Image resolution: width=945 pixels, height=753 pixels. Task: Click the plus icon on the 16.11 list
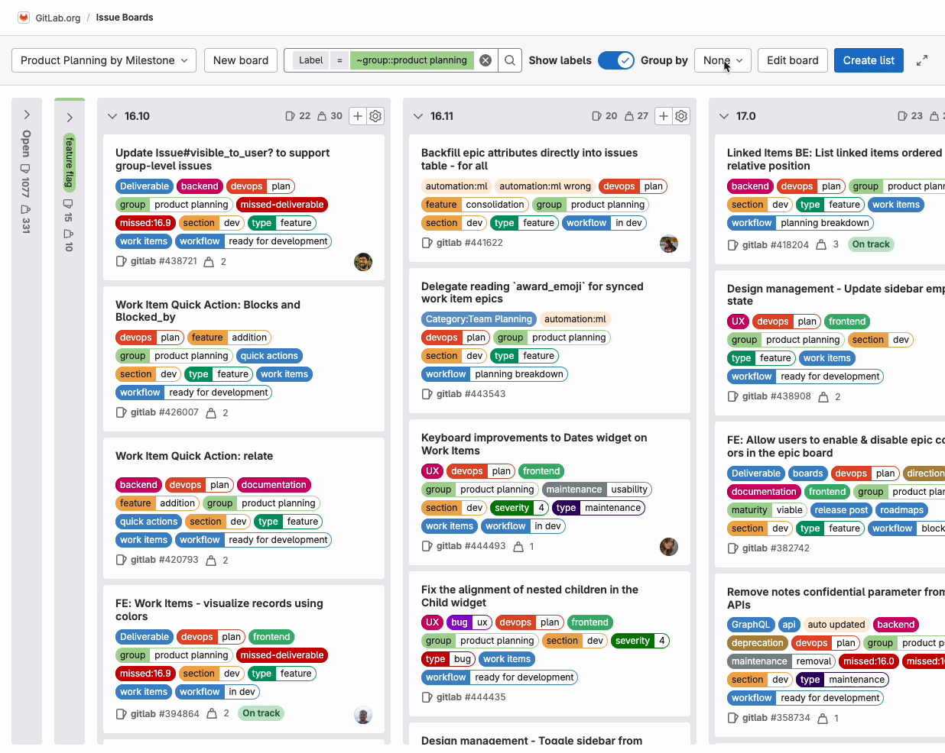pyautogui.click(x=663, y=116)
